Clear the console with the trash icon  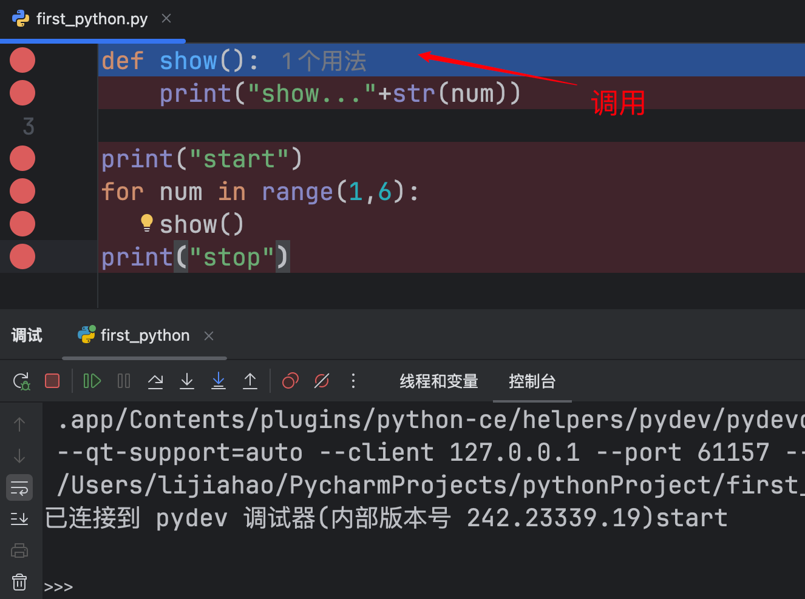pos(19,582)
